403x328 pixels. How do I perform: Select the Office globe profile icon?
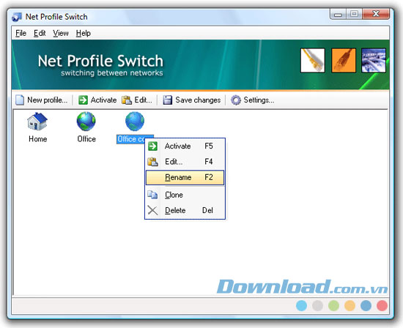86,122
